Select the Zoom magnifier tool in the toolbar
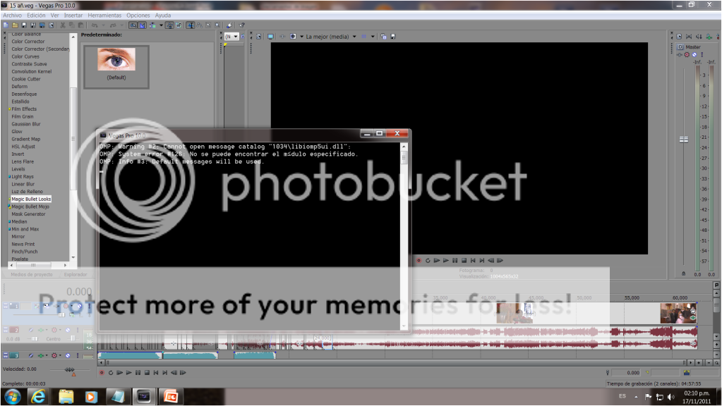Screen dimensions: 722x406 click(x=217, y=25)
